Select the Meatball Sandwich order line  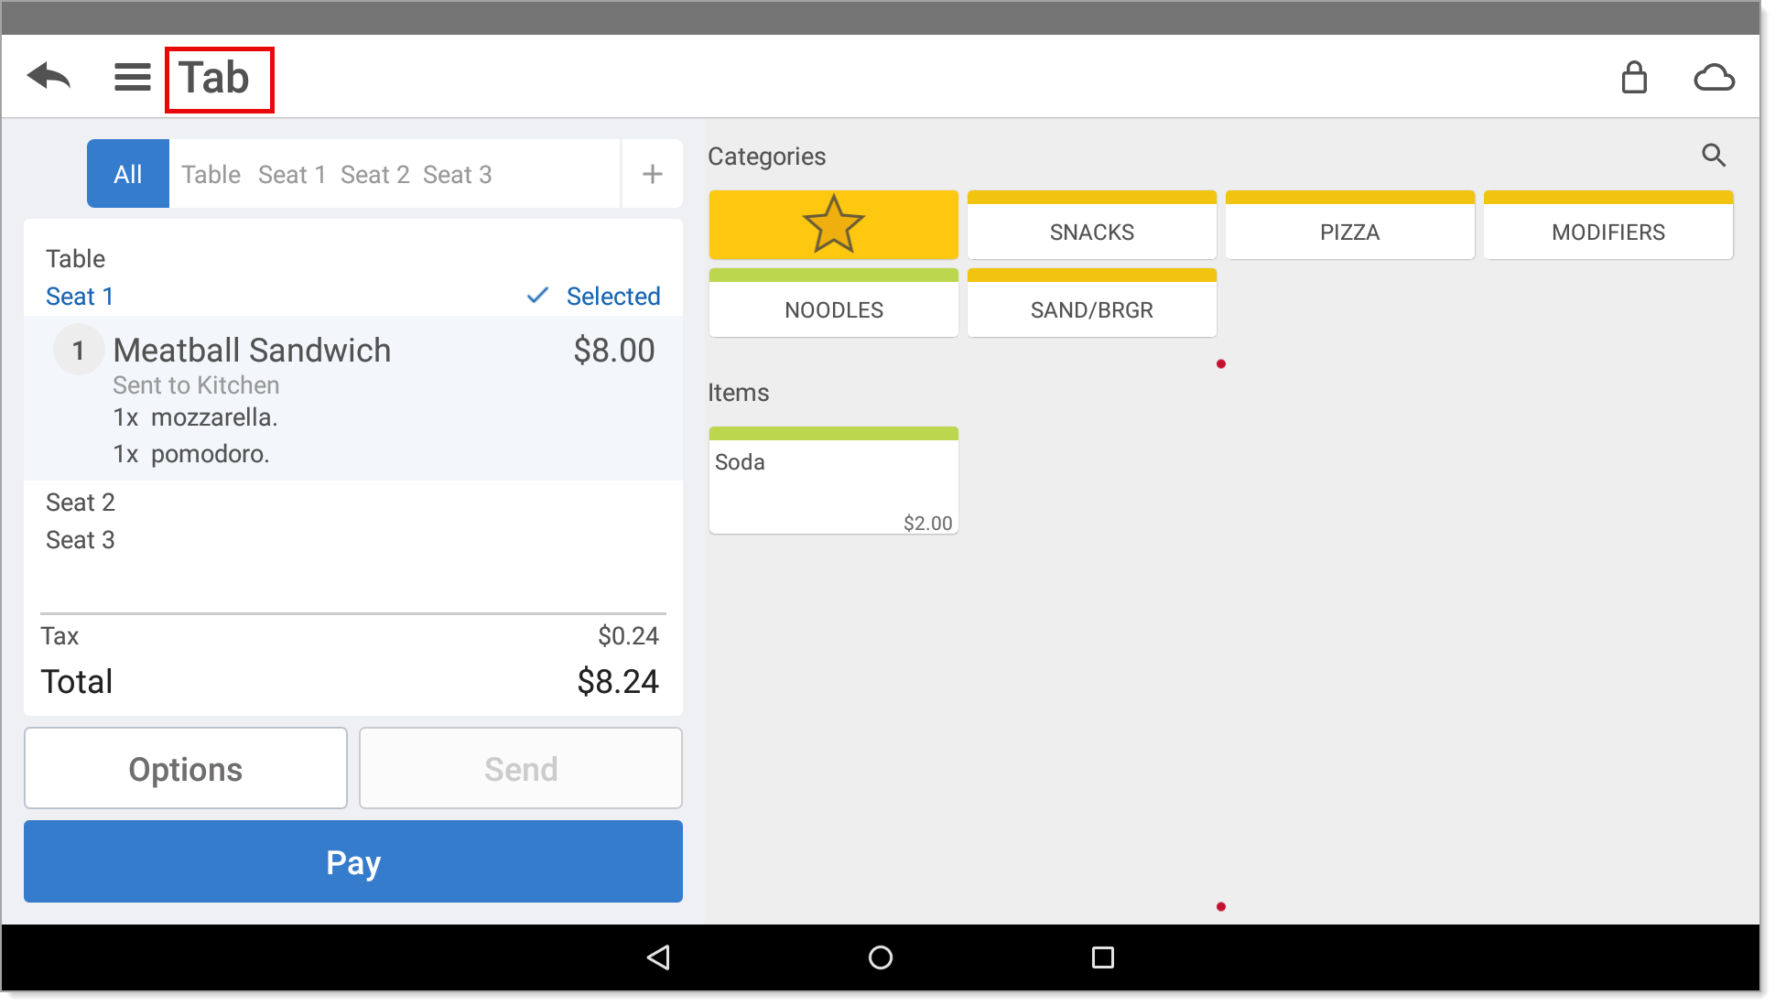353,398
